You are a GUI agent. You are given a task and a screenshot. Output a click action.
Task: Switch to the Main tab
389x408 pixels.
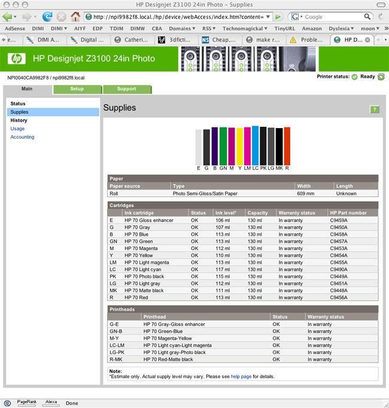click(27, 89)
